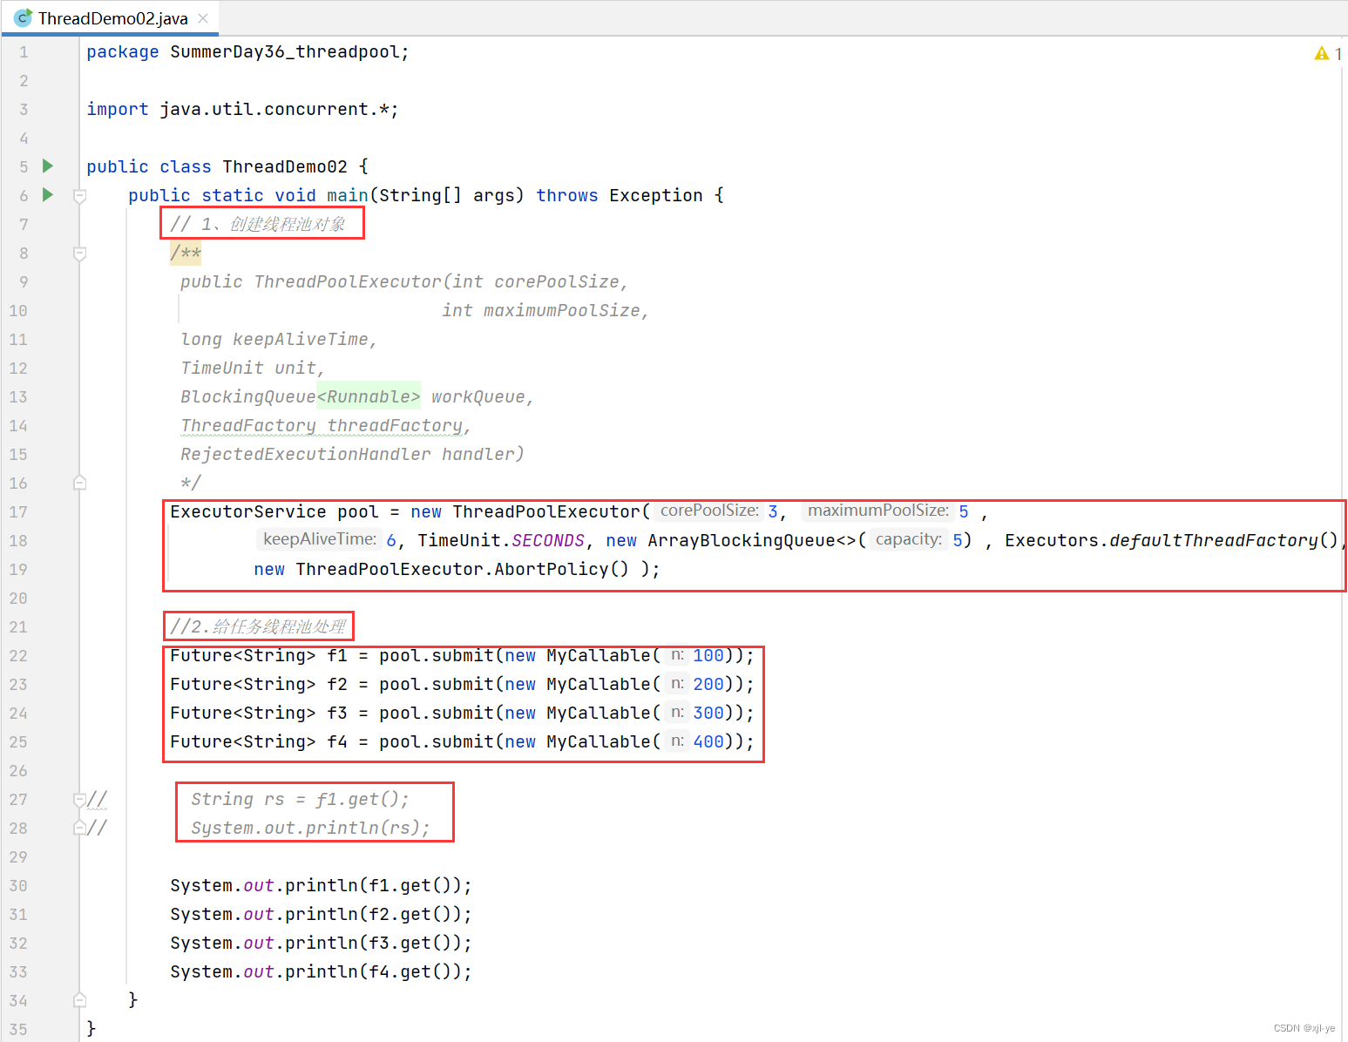Click line number 30 in the gutter

[x=18, y=886]
